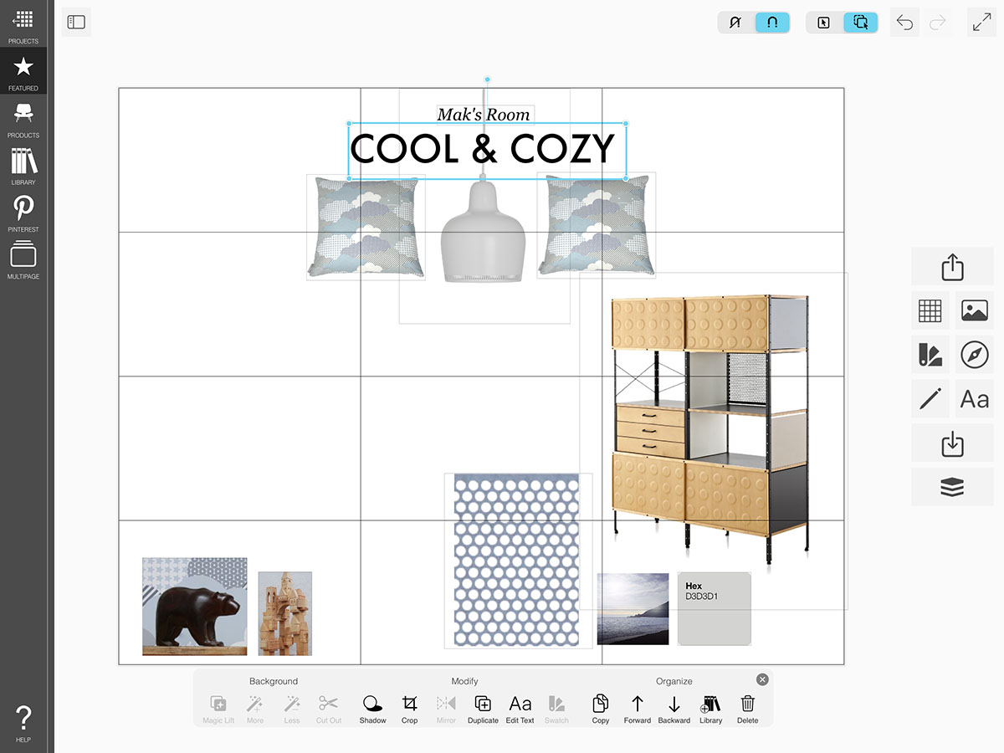Switch to the Featured tab
Image resolution: width=1004 pixels, height=753 pixels.
coord(23,70)
